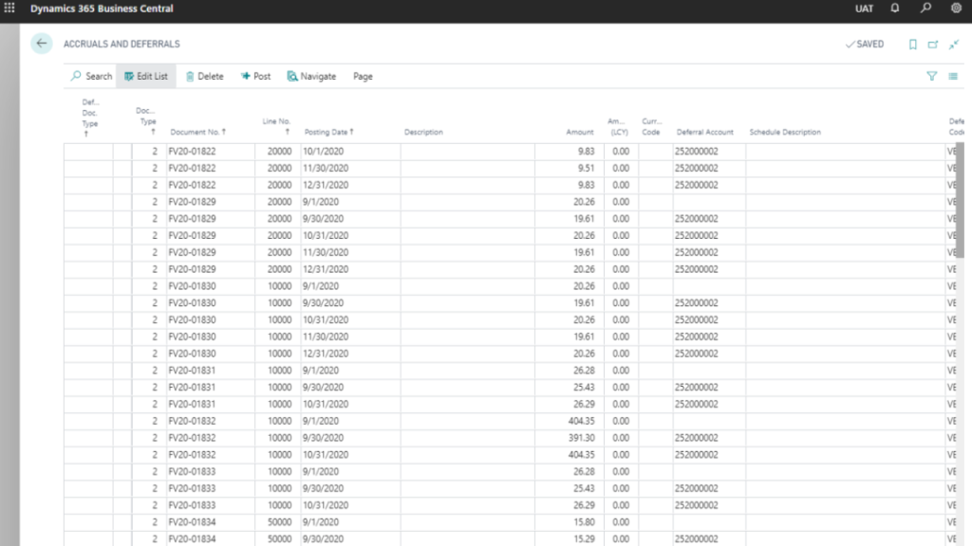Viewport: 972px width, 546px height.
Task: Toggle the filter pane funnel icon
Action: coord(931,76)
